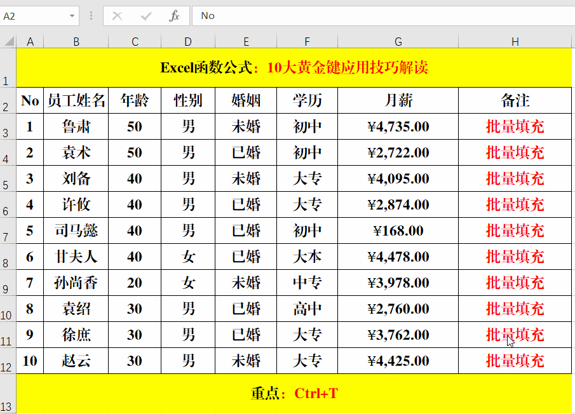Click the name cell '袁术'

76,152
